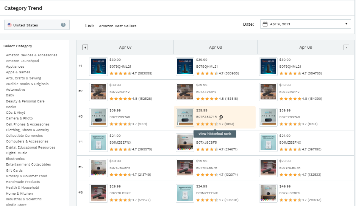This screenshot has width=356, height=206.
Task: Choose Arts, Crafts & Sewing category
Action: point(23,78)
